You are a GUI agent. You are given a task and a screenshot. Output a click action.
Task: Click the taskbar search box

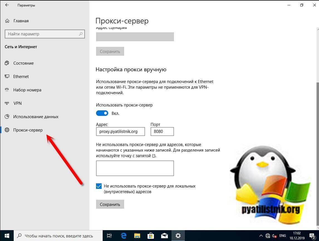pos(58,236)
